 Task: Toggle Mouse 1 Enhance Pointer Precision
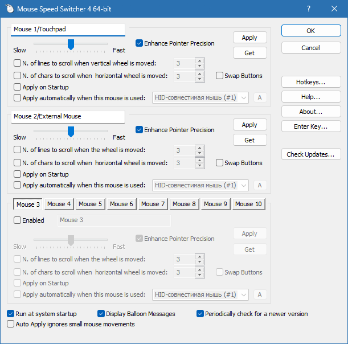click(x=139, y=43)
